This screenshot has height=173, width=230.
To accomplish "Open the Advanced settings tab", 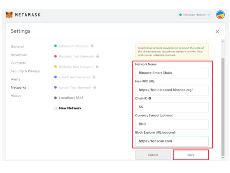I will coord(19,55).
